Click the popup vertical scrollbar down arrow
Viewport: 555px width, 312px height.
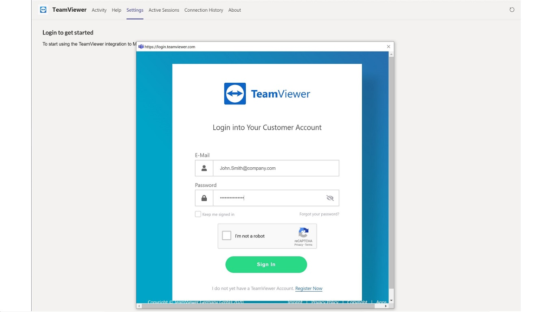391,300
